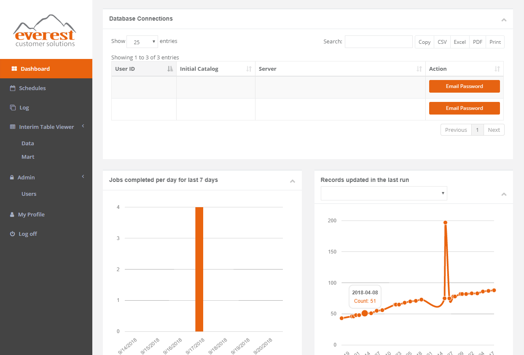Image resolution: width=524 pixels, height=355 pixels.
Task: Go to Next page of entries
Action: [x=494, y=130]
